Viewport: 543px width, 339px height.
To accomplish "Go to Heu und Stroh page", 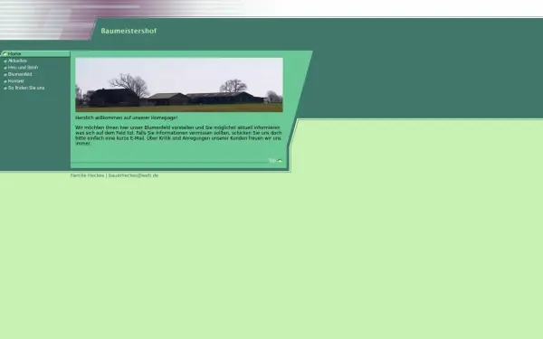I will click(x=23, y=68).
